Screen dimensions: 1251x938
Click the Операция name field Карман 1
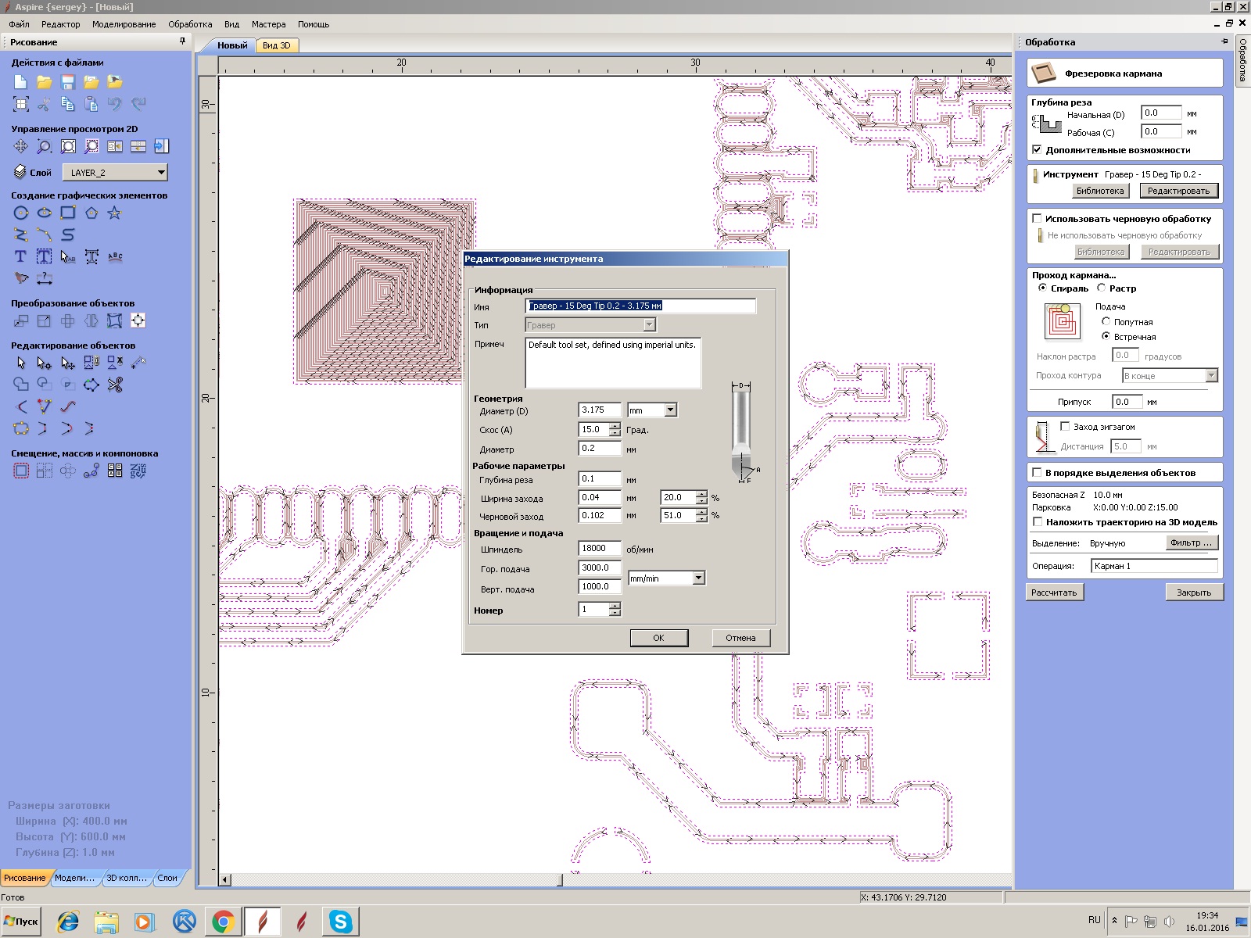1154,566
